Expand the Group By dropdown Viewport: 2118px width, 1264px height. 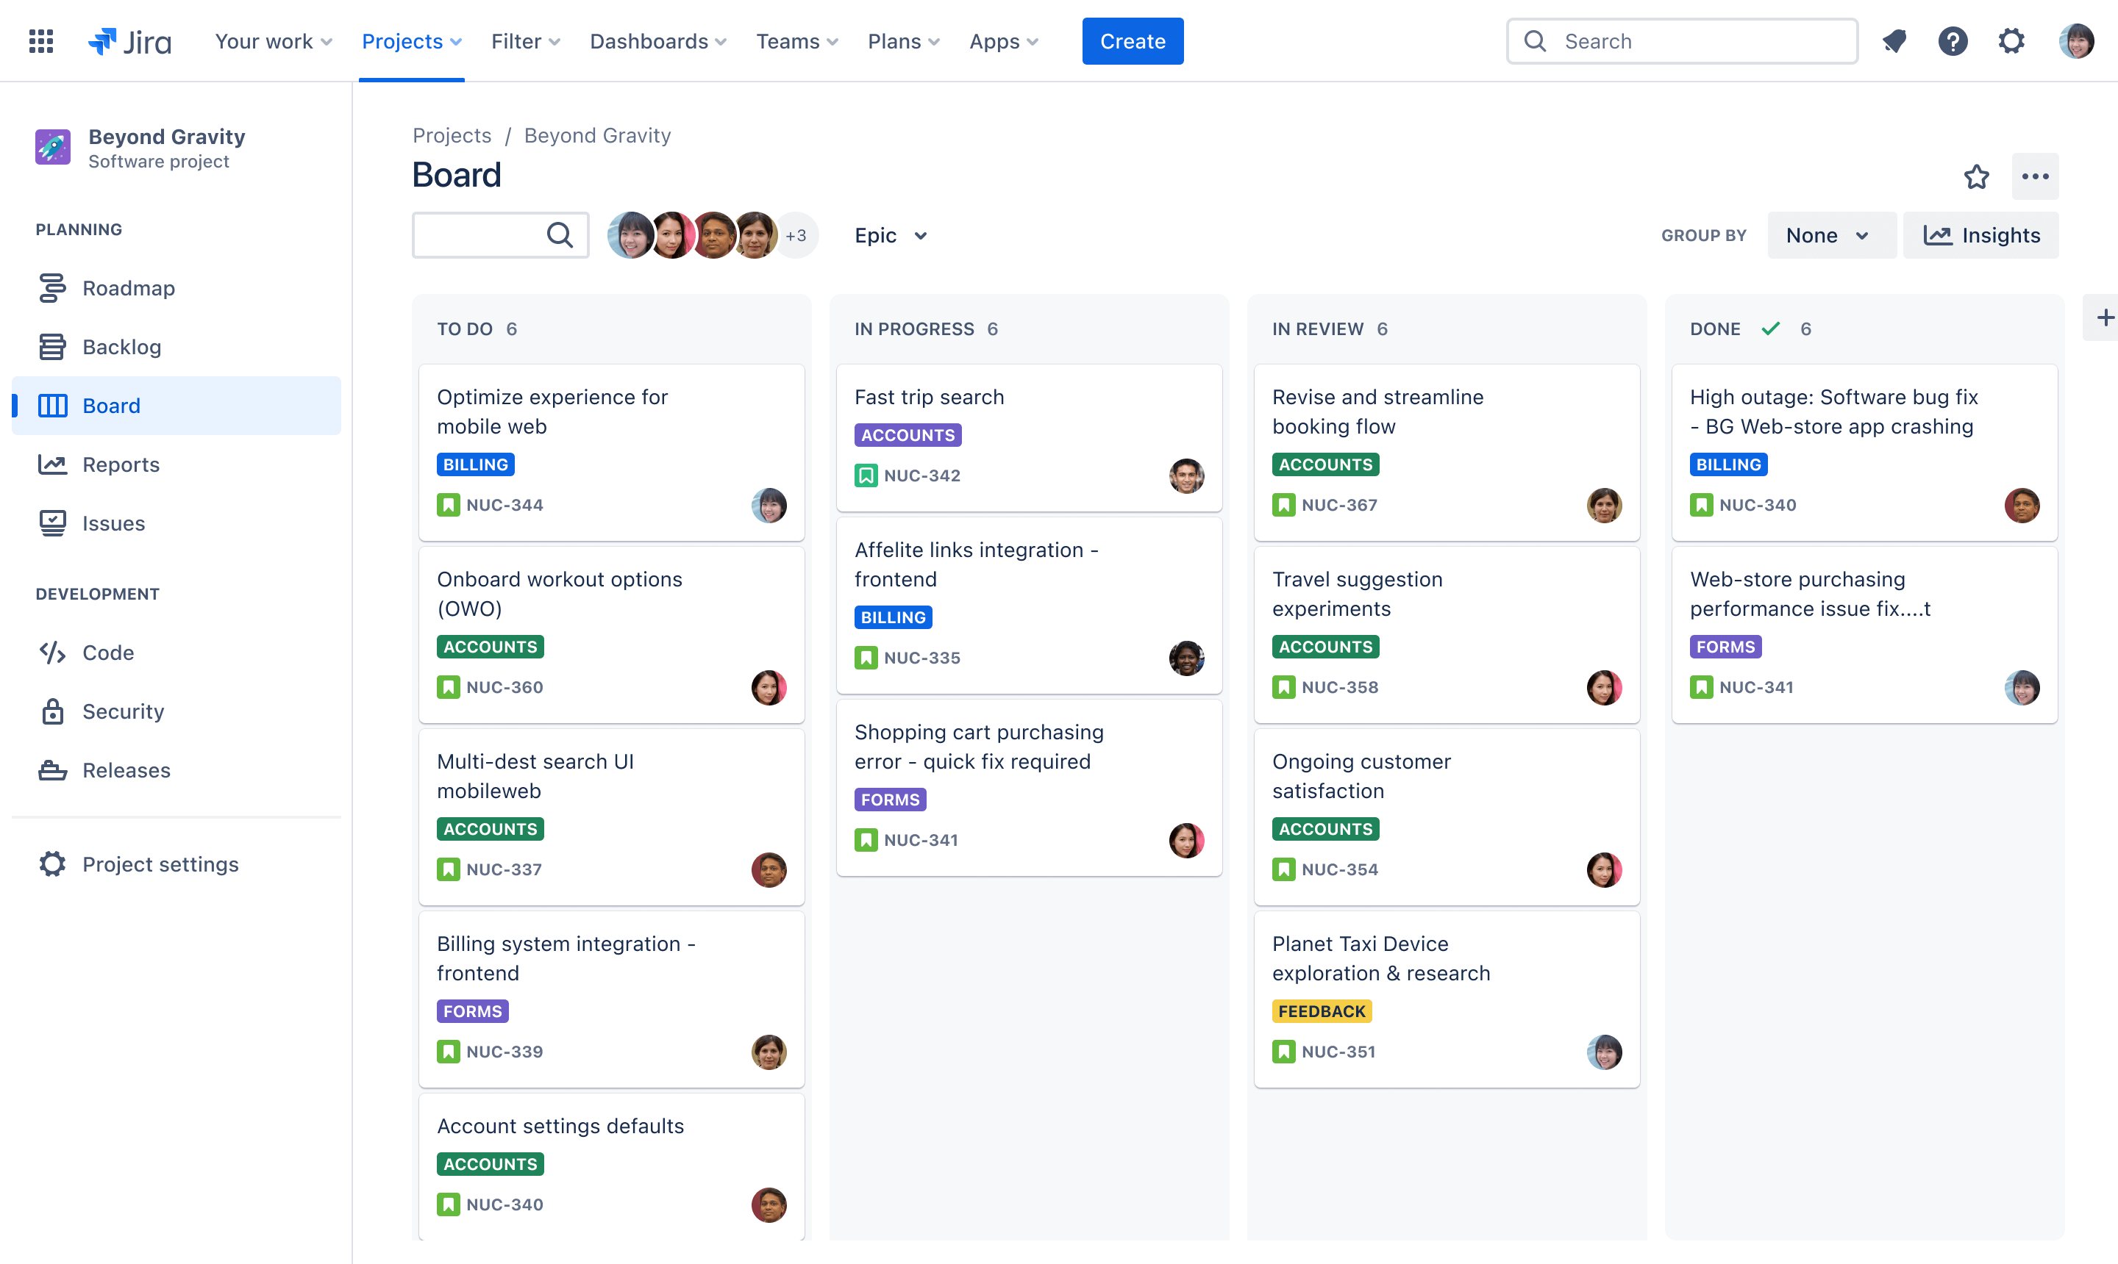1826,234
